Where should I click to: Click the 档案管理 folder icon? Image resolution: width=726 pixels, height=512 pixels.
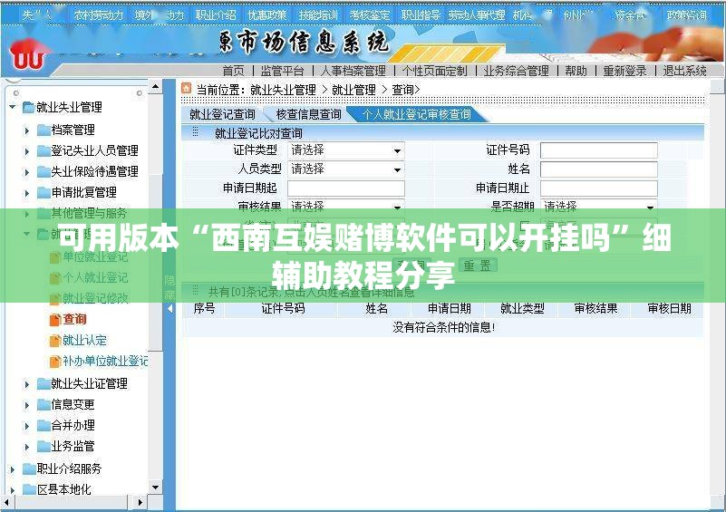(44, 130)
